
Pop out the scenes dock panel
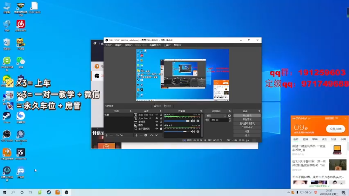tap(130, 111)
